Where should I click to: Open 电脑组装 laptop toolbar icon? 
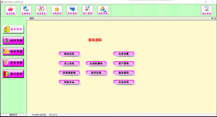pos(26,10)
